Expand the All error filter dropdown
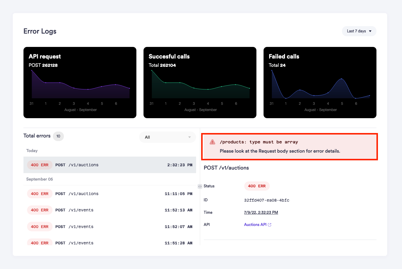 click(x=167, y=137)
